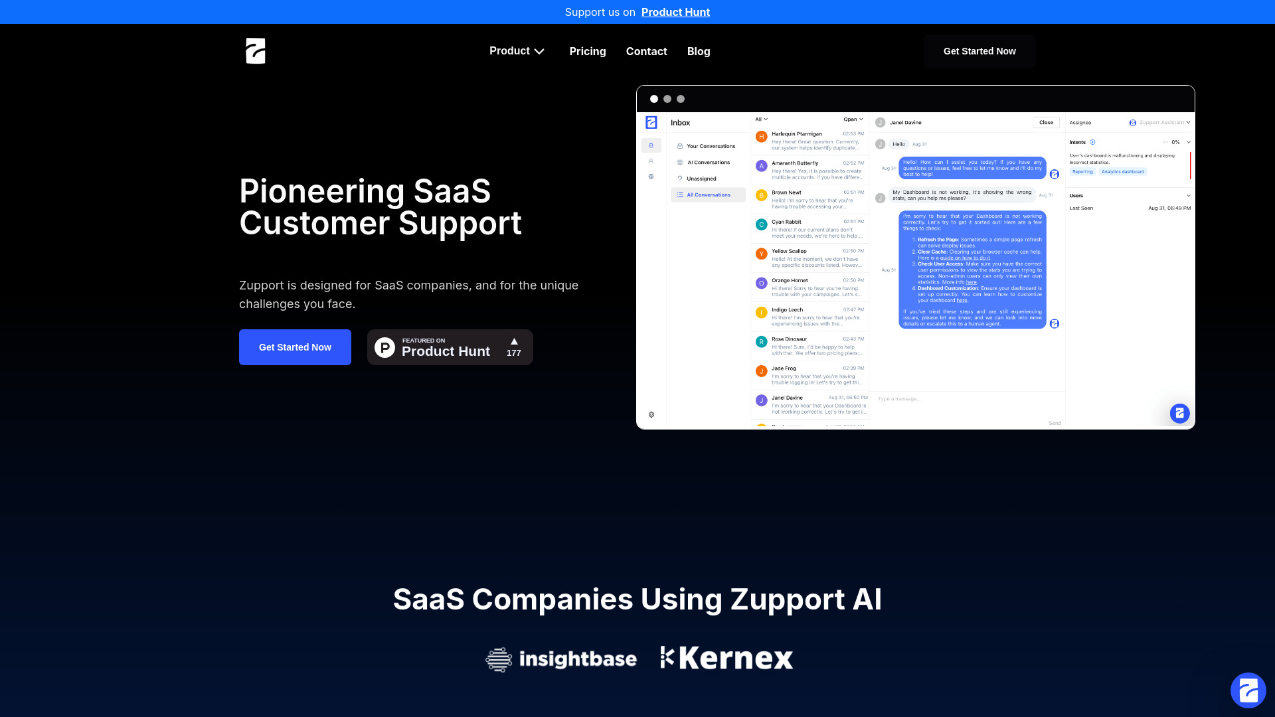Click the inbox panel icon in sidebar

pyautogui.click(x=651, y=145)
